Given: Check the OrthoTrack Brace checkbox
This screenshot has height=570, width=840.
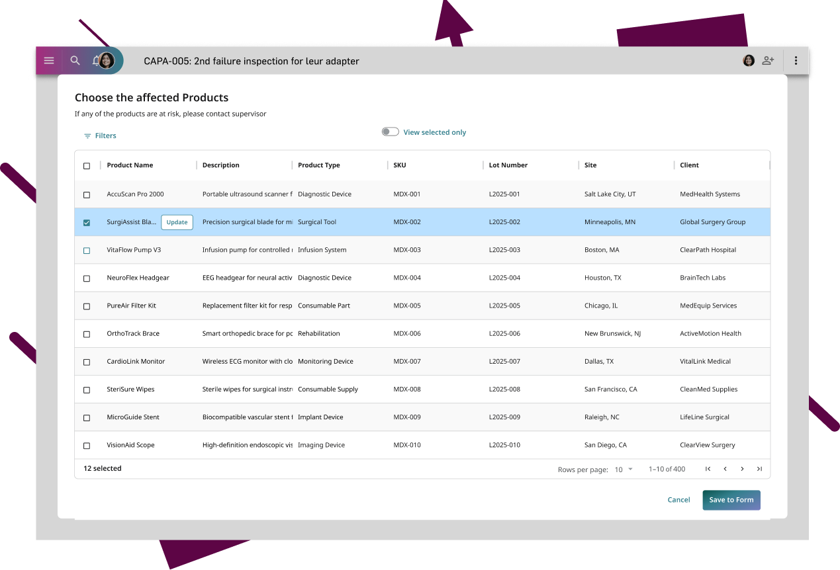Looking at the screenshot, I should point(87,335).
